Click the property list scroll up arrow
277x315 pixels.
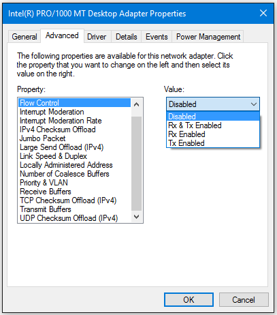click(136, 104)
